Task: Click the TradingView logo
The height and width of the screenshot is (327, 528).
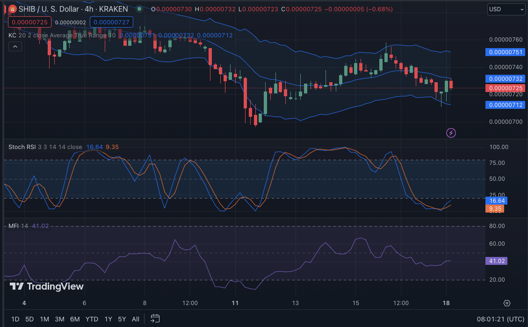Action: [46, 286]
